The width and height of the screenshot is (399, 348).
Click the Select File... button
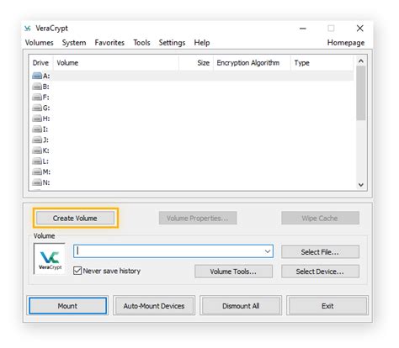320,252
